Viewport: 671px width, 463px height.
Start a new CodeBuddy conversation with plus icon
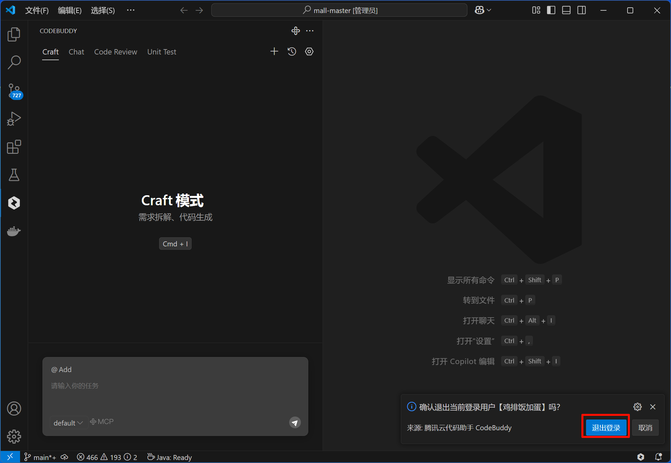click(274, 51)
